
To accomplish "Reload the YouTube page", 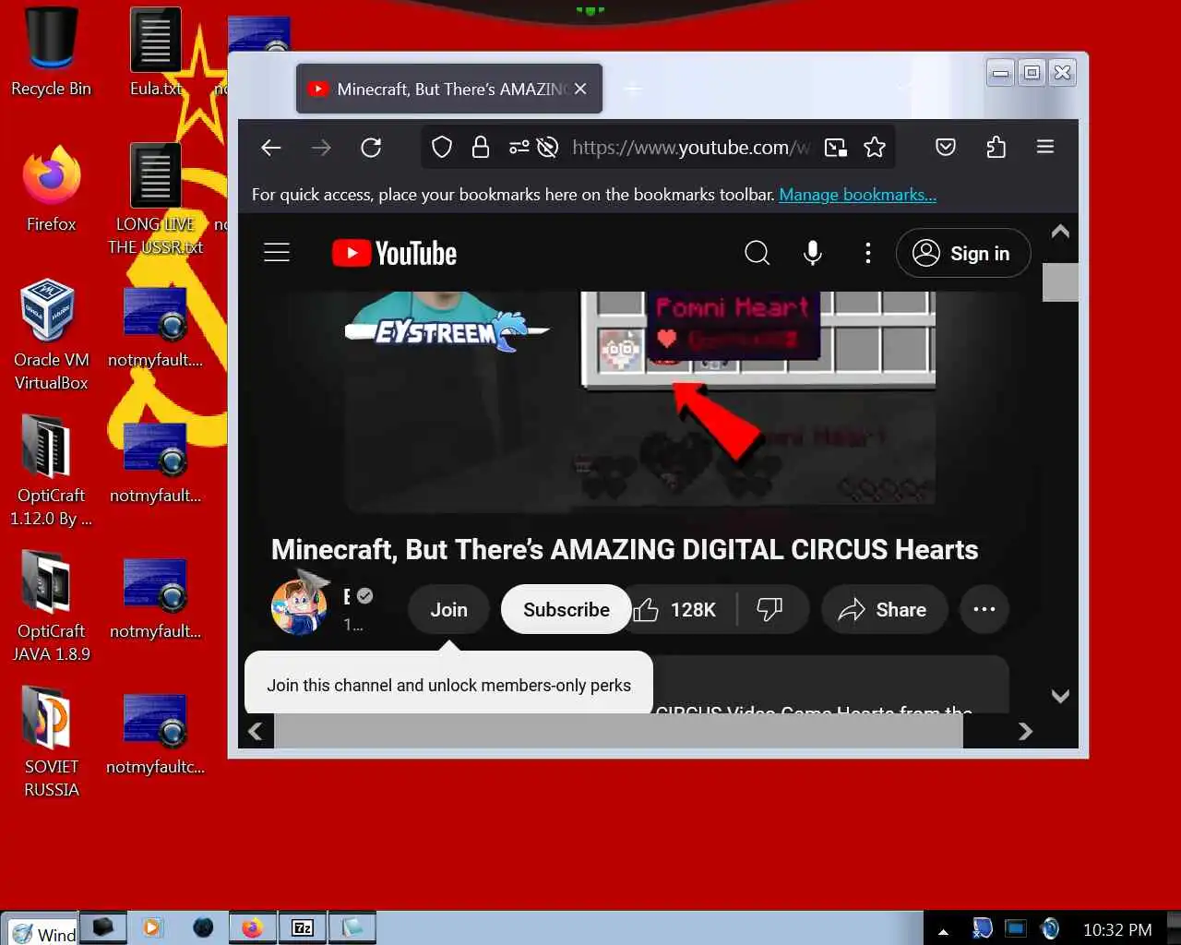I will 371,148.
